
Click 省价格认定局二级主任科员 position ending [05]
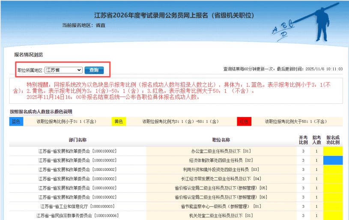point(221,188)
